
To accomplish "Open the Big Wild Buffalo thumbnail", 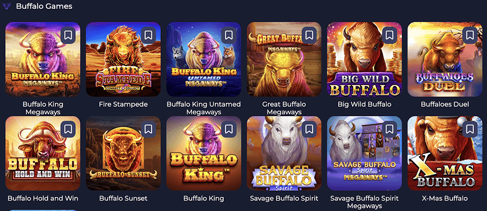I will (364, 59).
